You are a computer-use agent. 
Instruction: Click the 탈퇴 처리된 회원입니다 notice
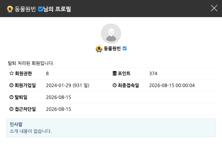[x=31, y=63]
